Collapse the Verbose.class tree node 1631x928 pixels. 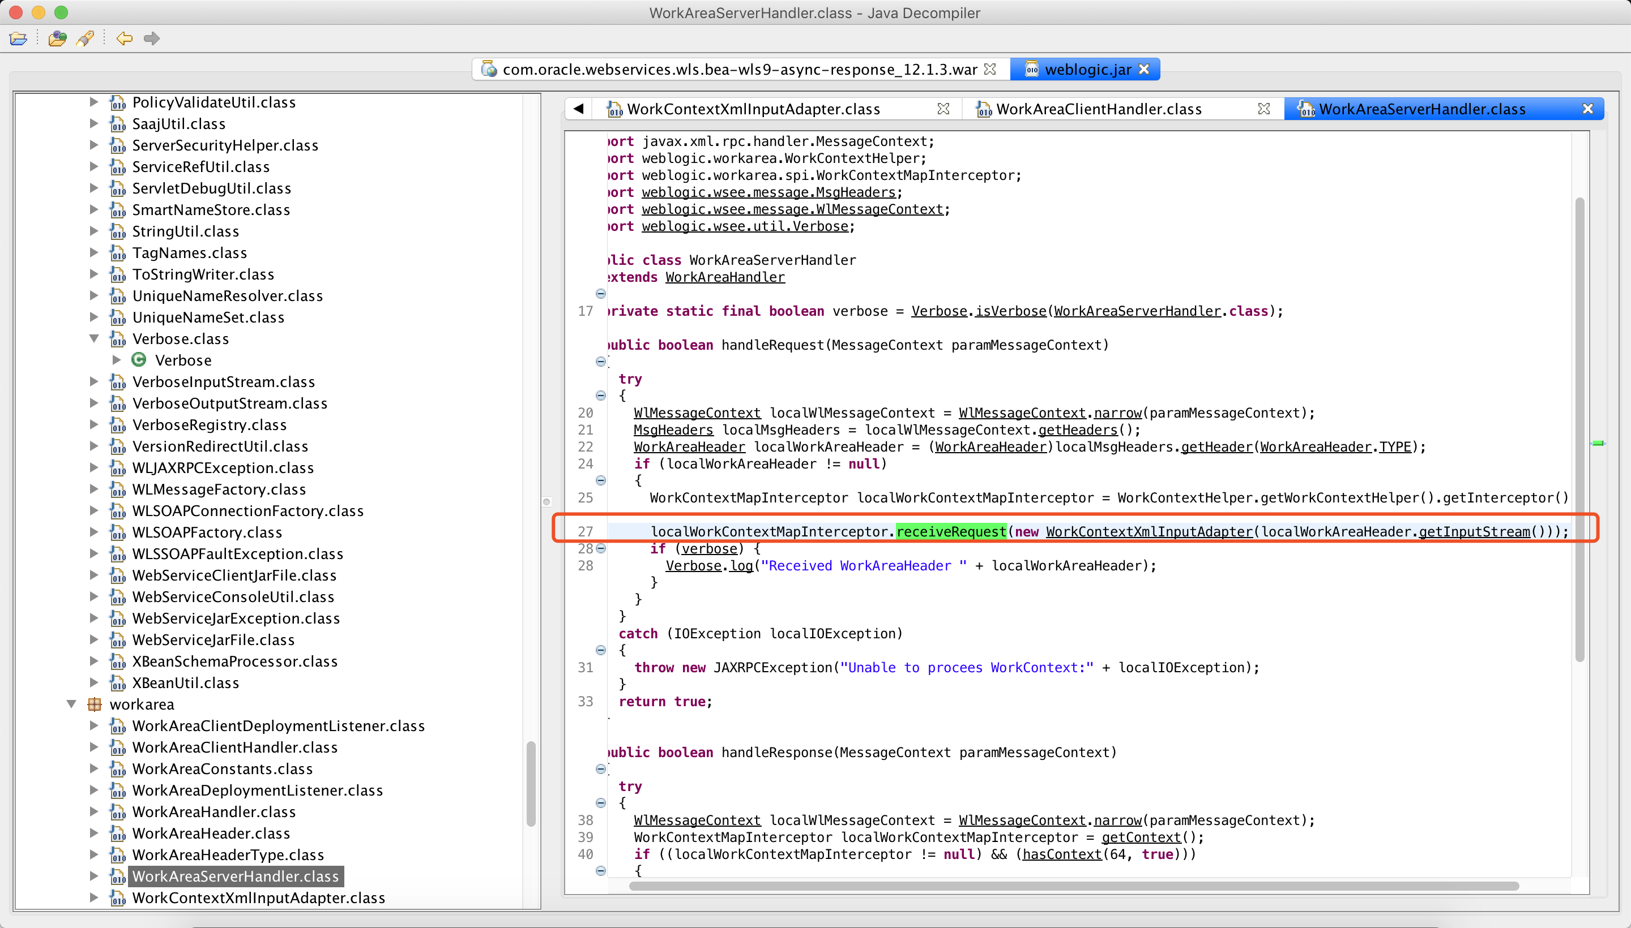click(94, 338)
